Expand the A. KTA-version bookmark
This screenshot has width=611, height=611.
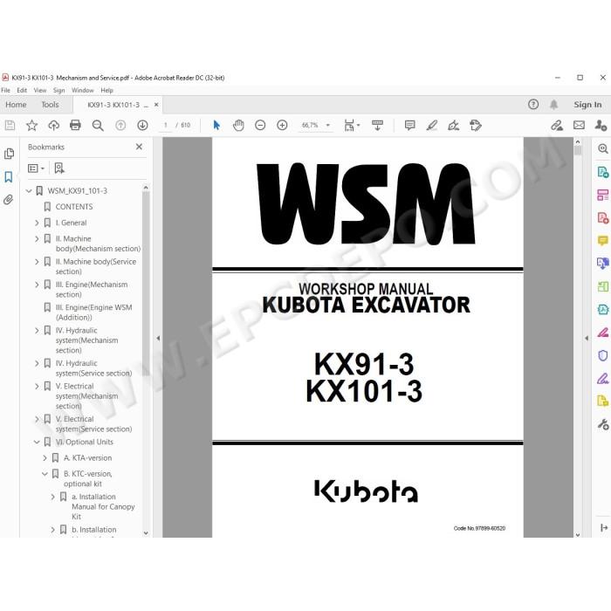tap(45, 458)
